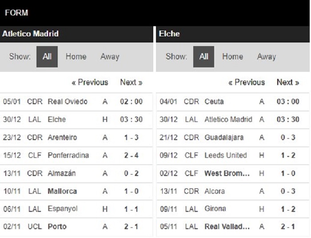
Task: Open the Mallorca team link
Action: 62,191
